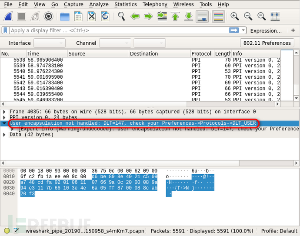Open the Wireless menu
Image resolution: width=300 pixels, height=236 pixels.
point(183,4)
